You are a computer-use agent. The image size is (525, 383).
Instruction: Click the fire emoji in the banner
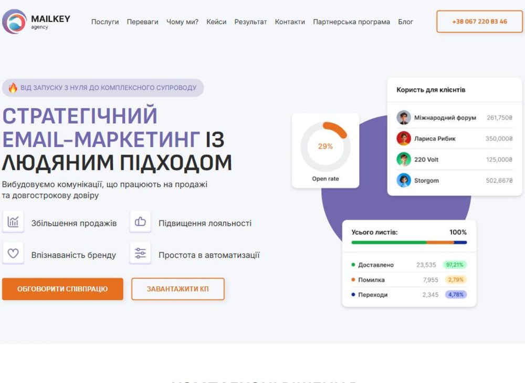tap(13, 88)
